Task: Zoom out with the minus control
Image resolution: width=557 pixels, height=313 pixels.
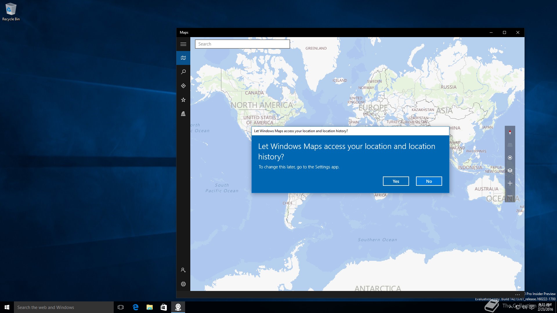Action: coord(510,196)
